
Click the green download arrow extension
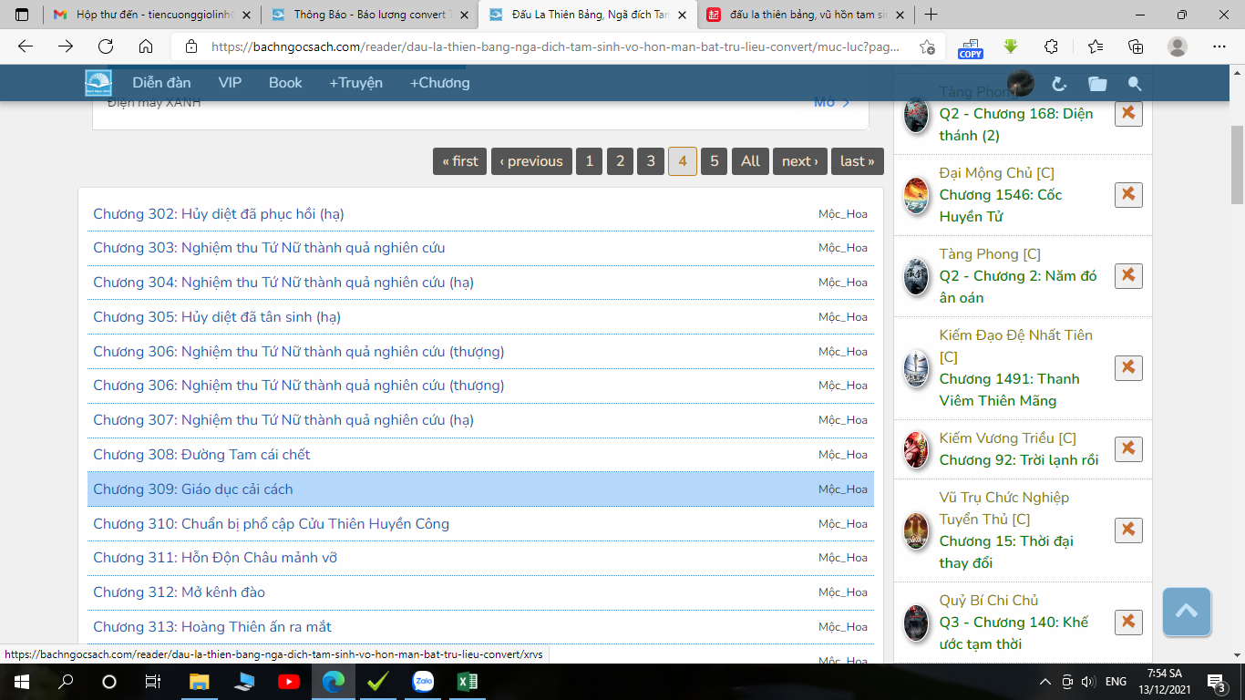1011,46
